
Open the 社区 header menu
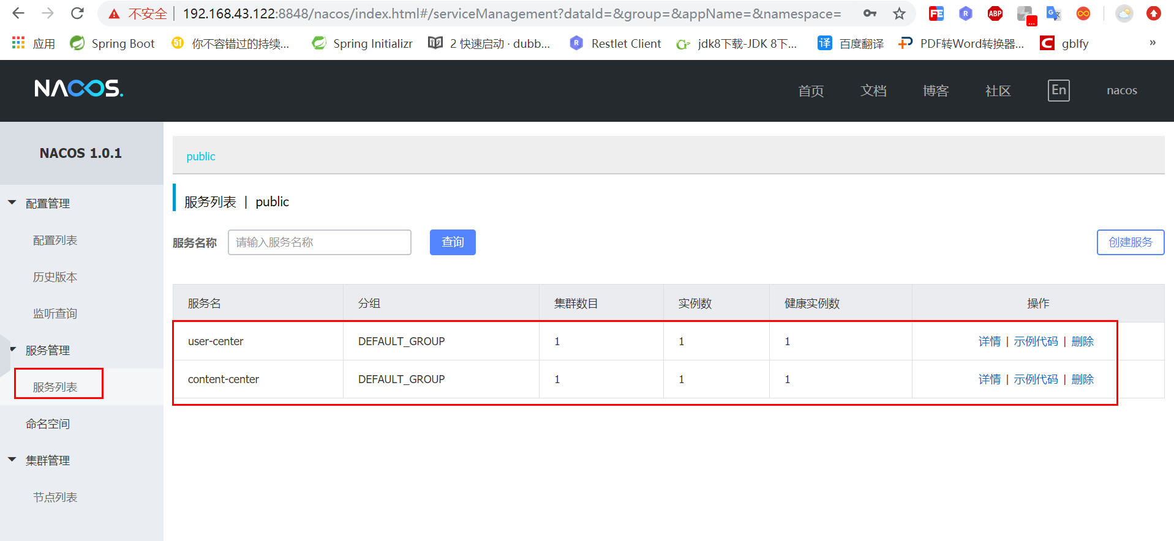(998, 91)
